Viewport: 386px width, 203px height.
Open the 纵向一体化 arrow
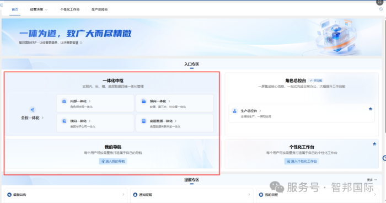click(169, 101)
